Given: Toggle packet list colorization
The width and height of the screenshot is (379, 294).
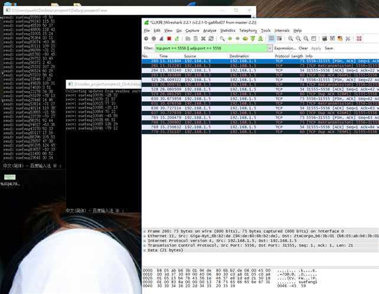Looking at the screenshot, I should pos(272,38).
